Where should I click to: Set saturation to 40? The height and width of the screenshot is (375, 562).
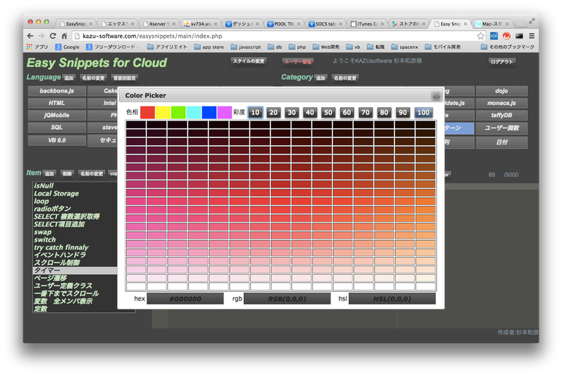pos(309,112)
